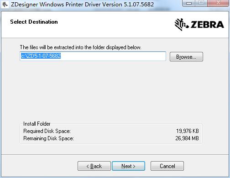This screenshot has height=178, width=230.
Task: Click the Remaining Disk Space label
Action: (48, 138)
